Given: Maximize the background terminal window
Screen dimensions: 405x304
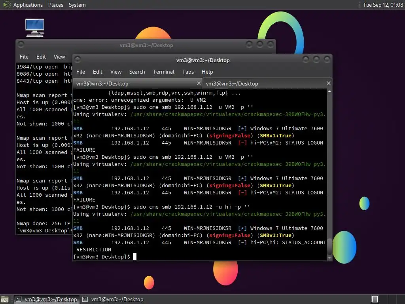Looking at the screenshot, I should (x=259, y=44).
